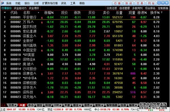Viewport: 170px width, 112px height.
Task: Click the red tab scroll arrows beside 分类
Action: pos(3,105)
